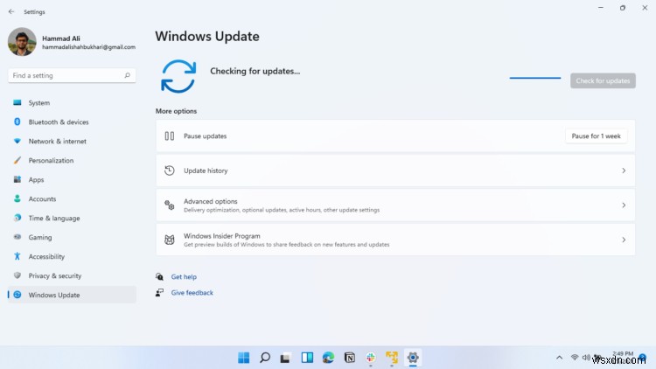Image resolution: width=656 pixels, height=369 pixels.
Task: Click the Advanced options gears icon
Action: click(170, 205)
